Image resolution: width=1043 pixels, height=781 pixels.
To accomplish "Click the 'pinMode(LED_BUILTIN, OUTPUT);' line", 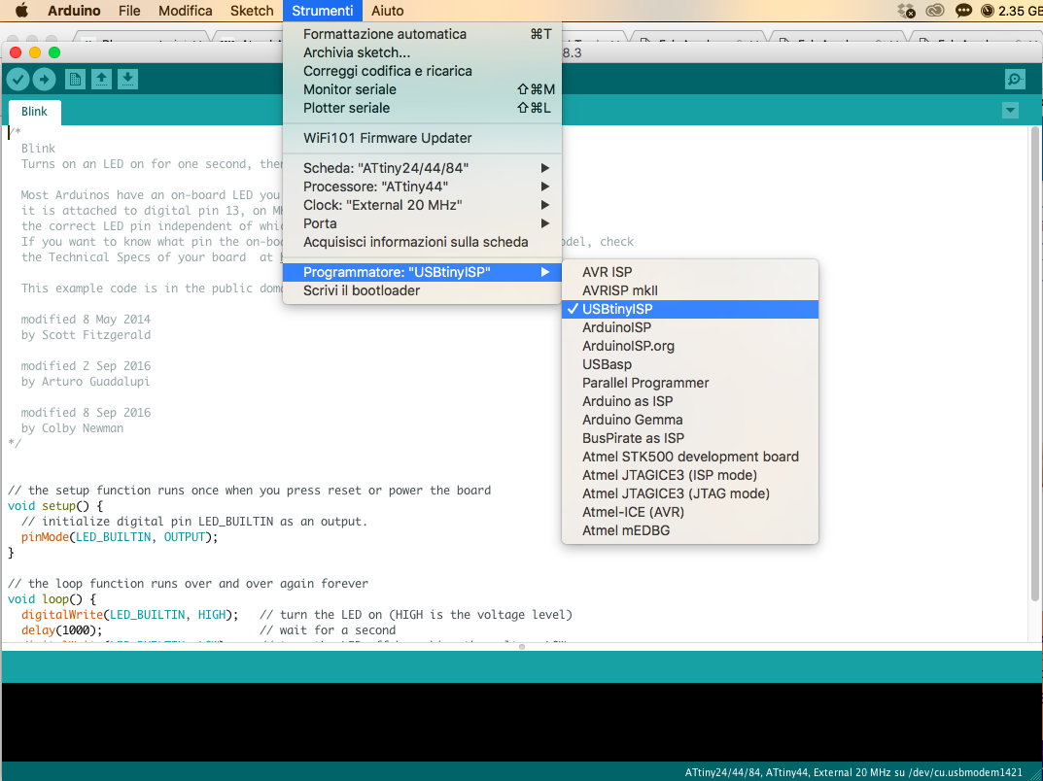I will coord(120,537).
